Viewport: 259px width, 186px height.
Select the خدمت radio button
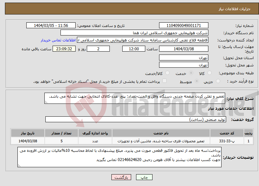(x=191, y=73)
